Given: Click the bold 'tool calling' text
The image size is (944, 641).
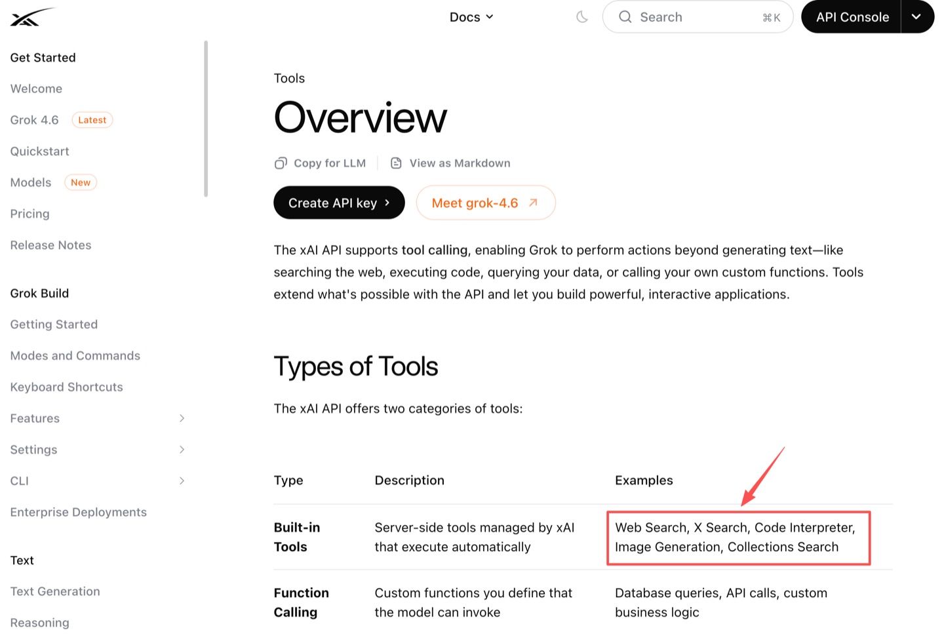Looking at the screenshot, I should [435, 250].
